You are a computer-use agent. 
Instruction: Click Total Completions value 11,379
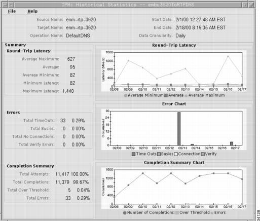pos(62,182)
